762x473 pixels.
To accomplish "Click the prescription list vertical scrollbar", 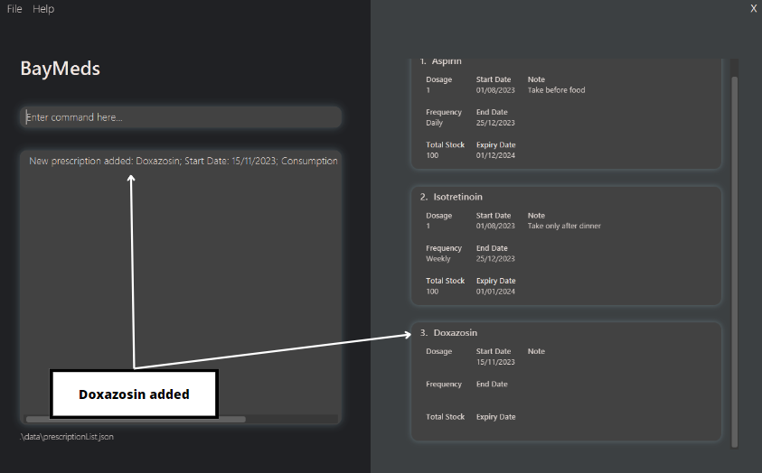I will click(x=734, y=262).
